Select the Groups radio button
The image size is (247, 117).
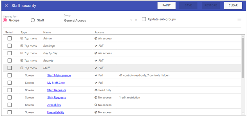(x=5, y=20)
